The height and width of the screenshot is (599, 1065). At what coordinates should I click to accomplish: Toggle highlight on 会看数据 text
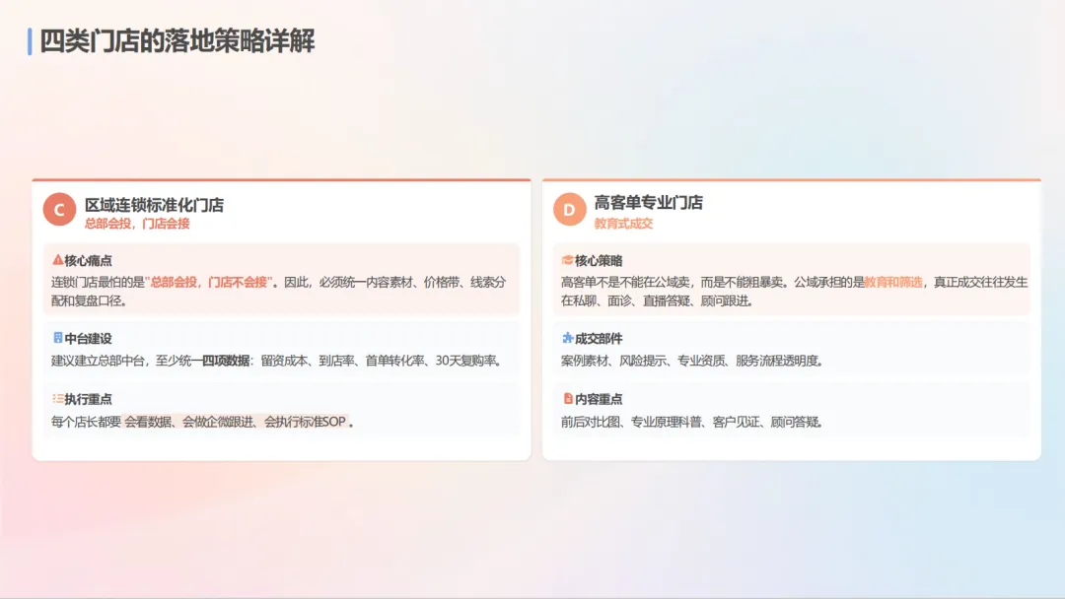150,421
